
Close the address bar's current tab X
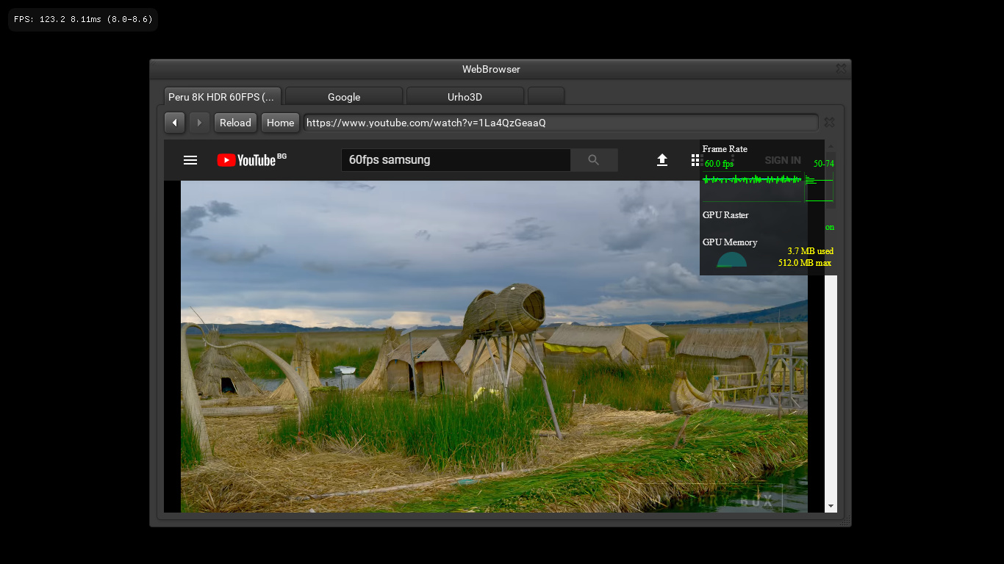829,123
